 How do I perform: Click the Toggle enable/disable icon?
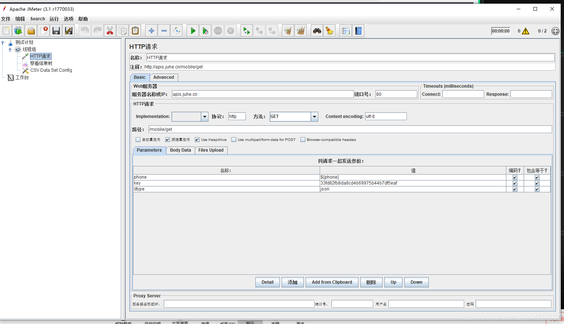[x=177, y=31]
